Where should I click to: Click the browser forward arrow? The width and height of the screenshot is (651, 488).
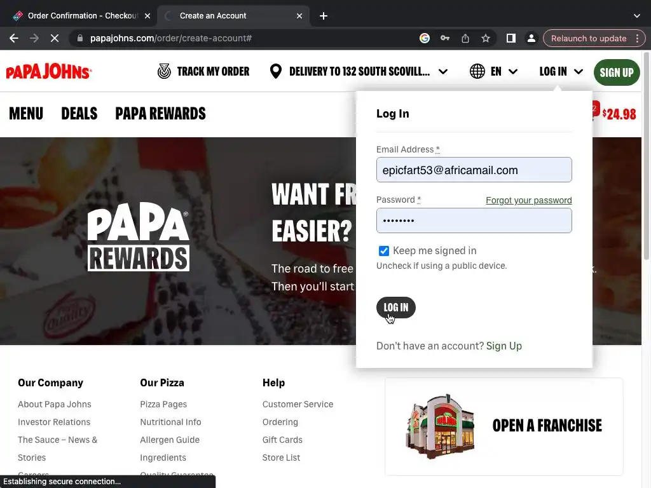tap(34, 38)
